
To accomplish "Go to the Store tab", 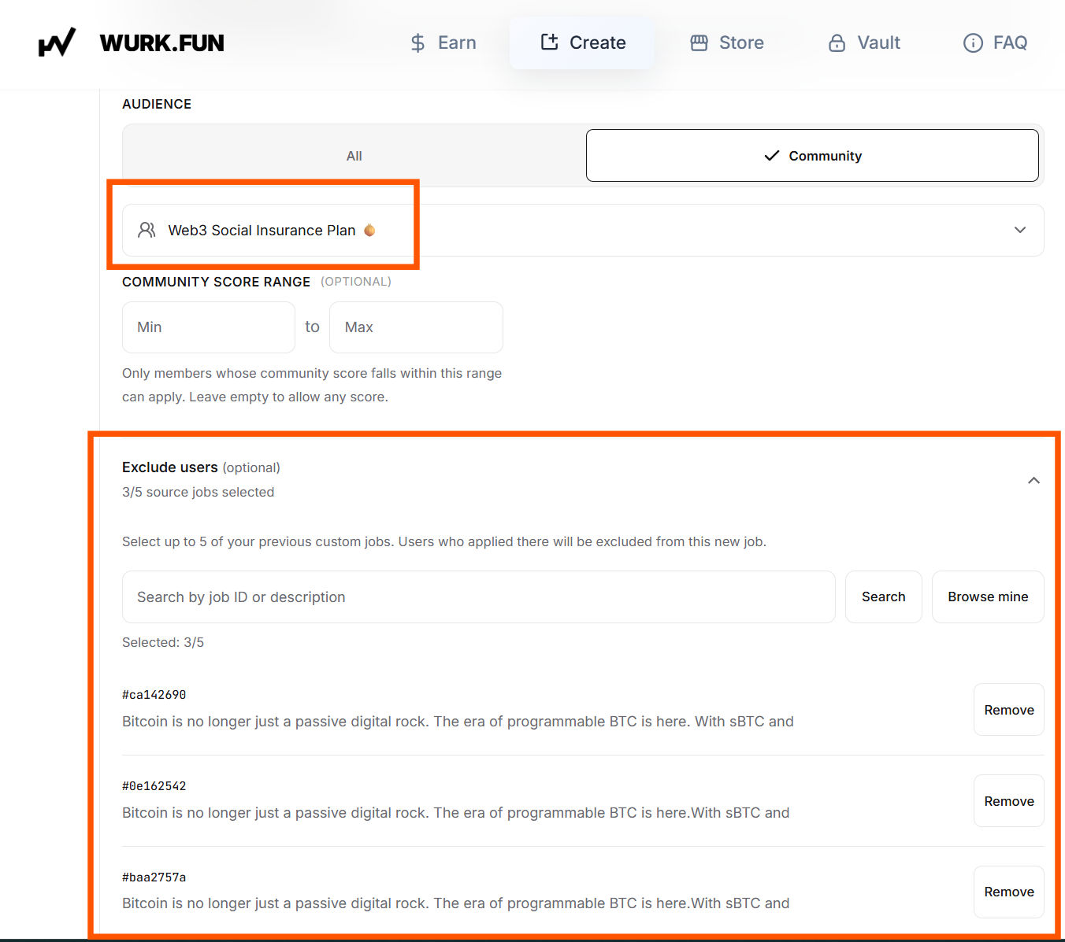I will point(727,42).
